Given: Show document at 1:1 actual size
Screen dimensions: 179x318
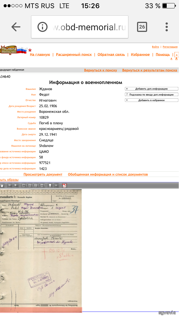Looking at the screenshot, I should (30, 185).
